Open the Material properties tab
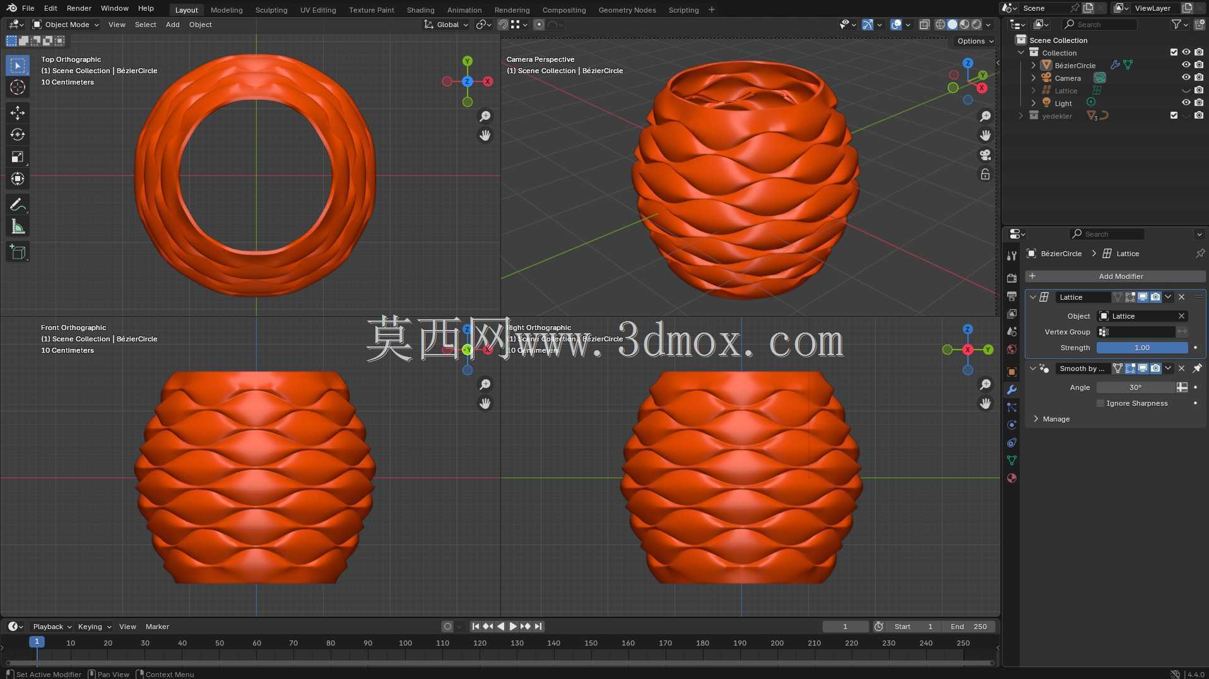 pos(1011,478)
